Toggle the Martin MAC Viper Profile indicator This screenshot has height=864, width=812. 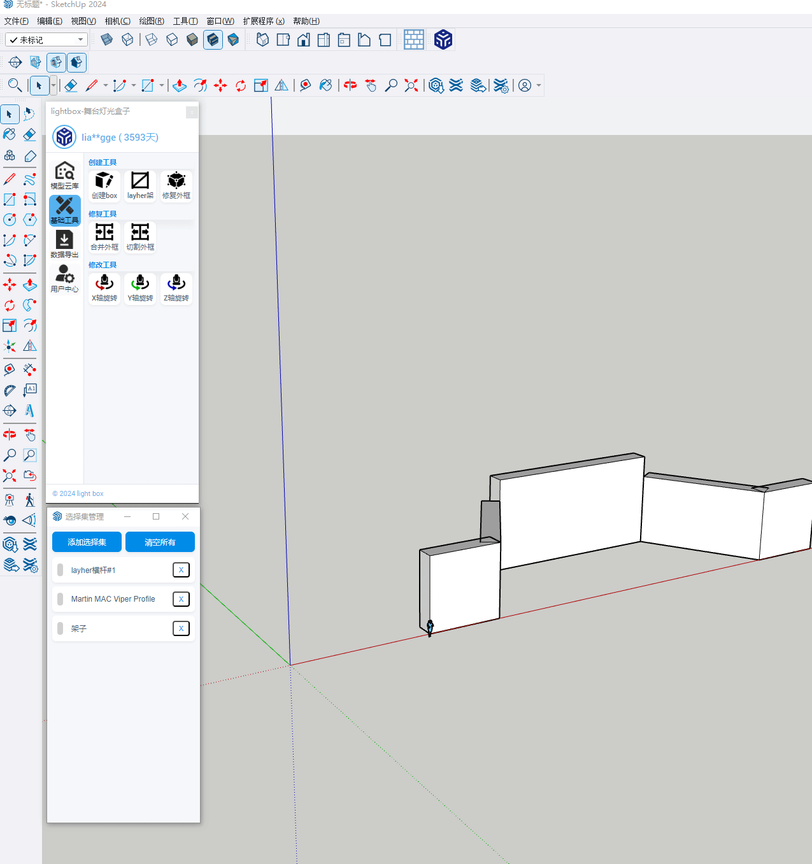tap(61, 599)
